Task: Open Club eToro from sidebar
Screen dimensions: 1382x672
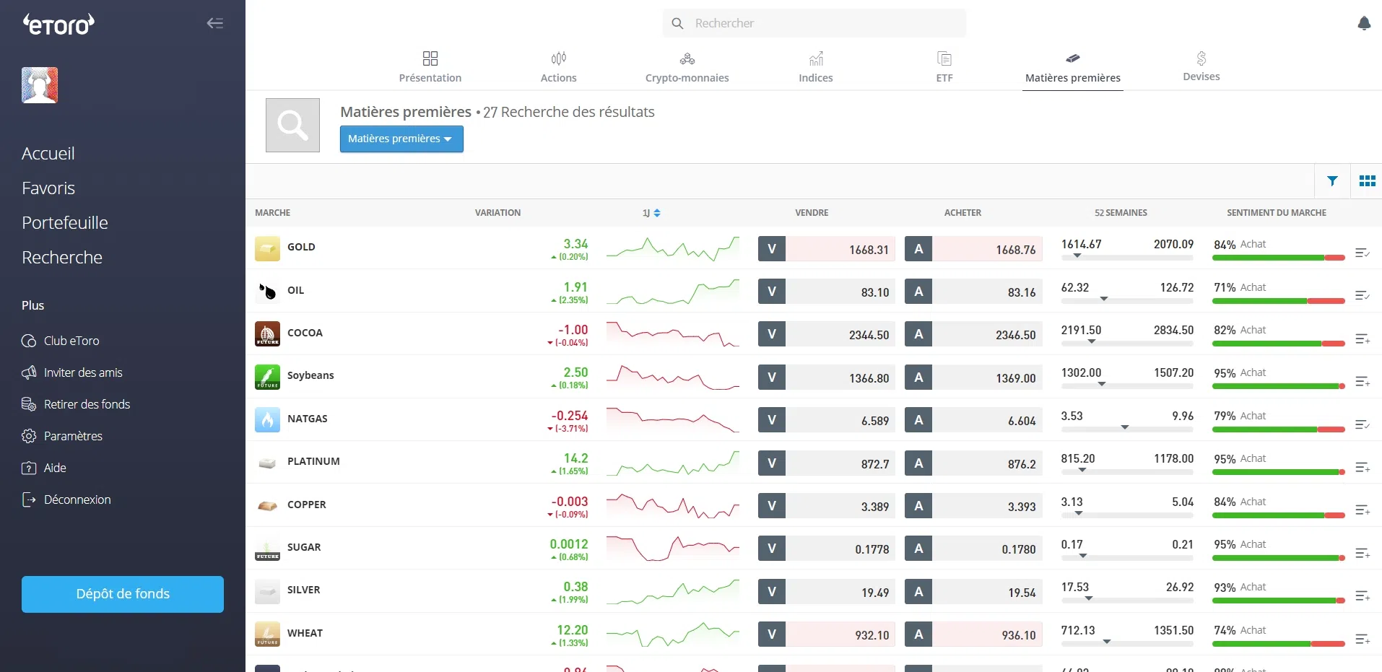Action: click(x=61, y=341)
